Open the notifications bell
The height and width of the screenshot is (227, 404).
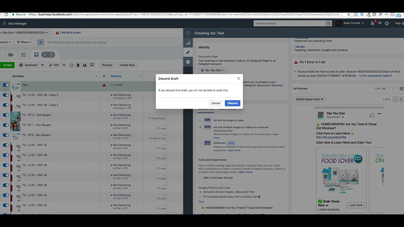tap(372, 23)
